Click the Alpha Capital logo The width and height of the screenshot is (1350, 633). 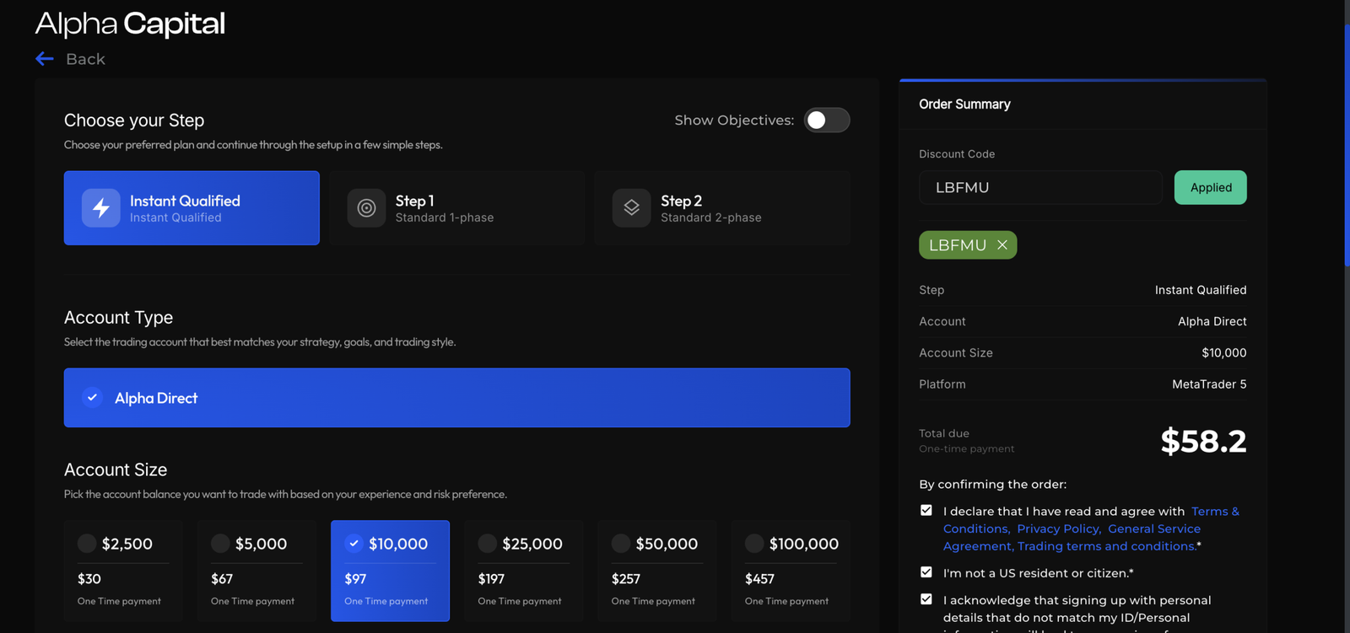130,24
